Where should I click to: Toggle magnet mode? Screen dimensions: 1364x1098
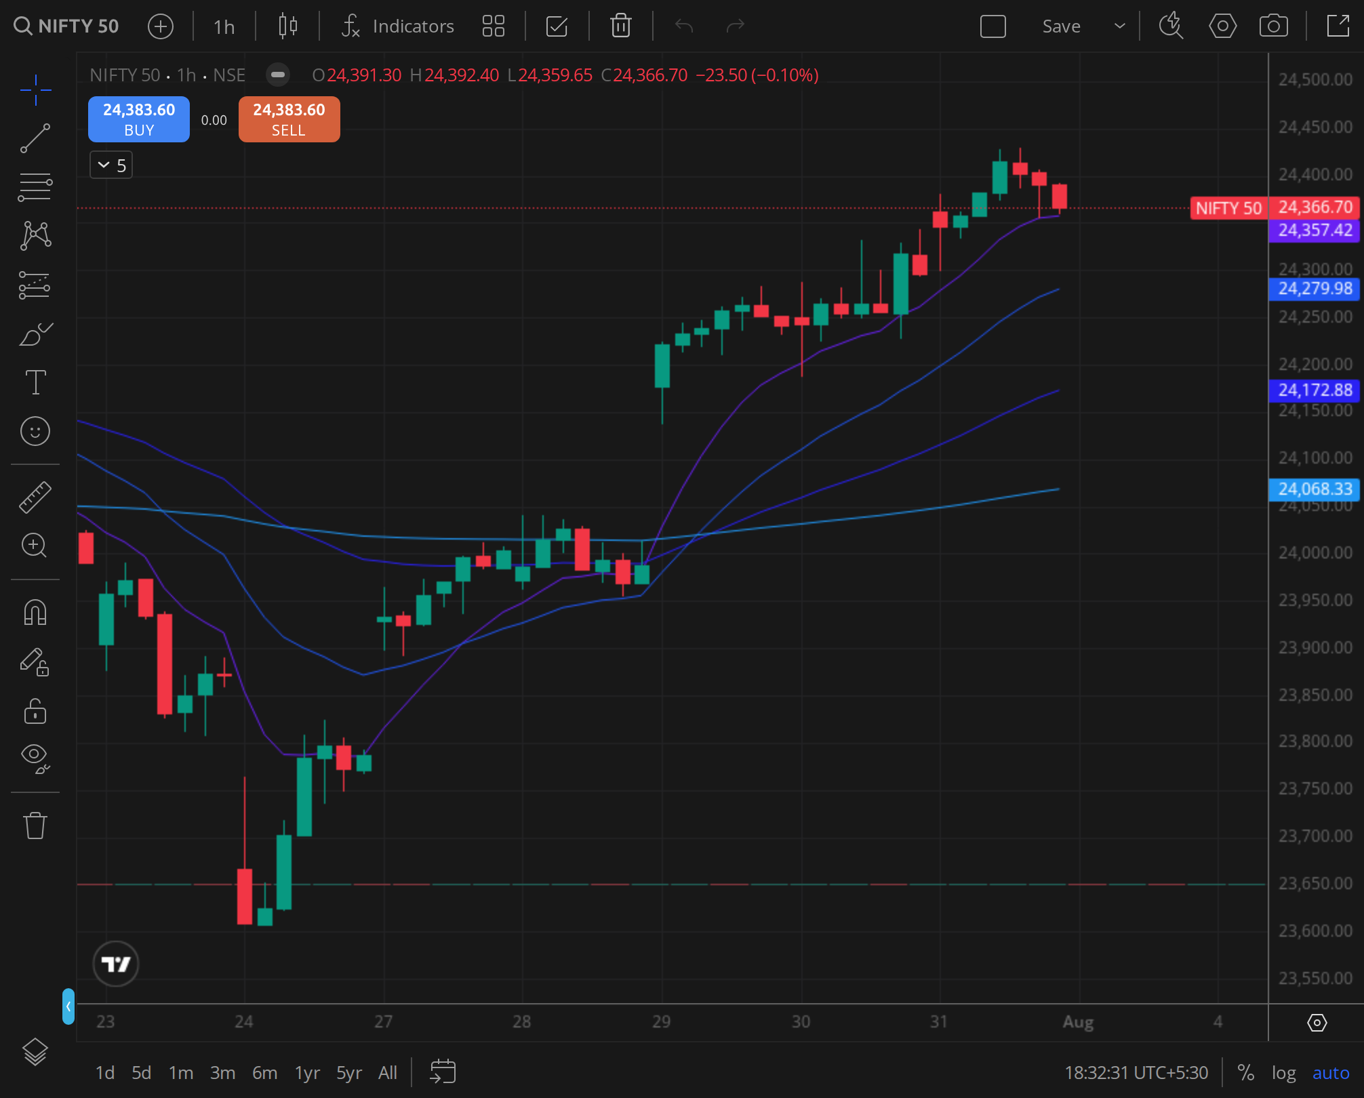(x=35, y=613)
